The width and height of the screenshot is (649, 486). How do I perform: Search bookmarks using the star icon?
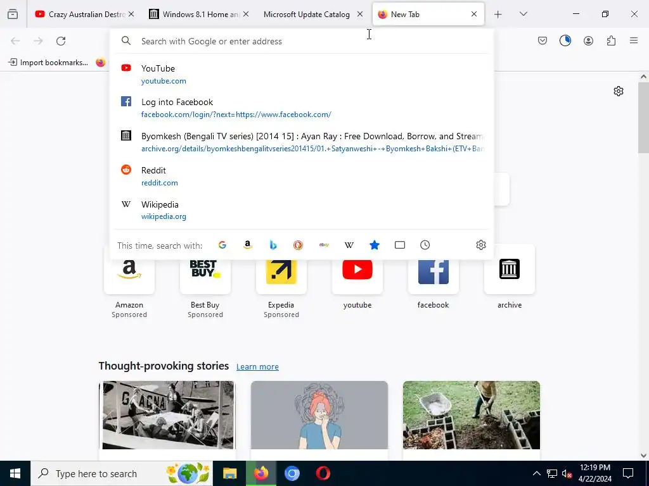pyautogui.click(x=374, y=245)
